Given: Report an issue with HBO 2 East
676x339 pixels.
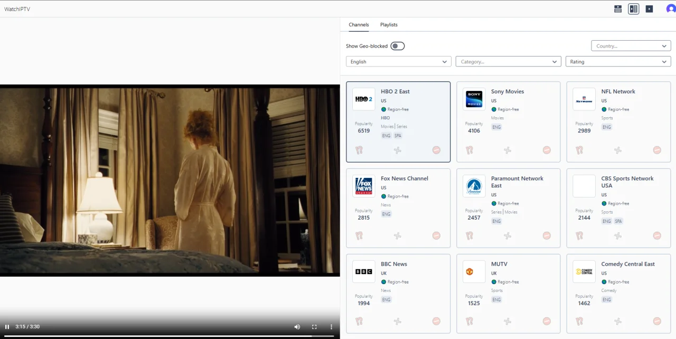Looking at the screenshot, I should [359, 150].
